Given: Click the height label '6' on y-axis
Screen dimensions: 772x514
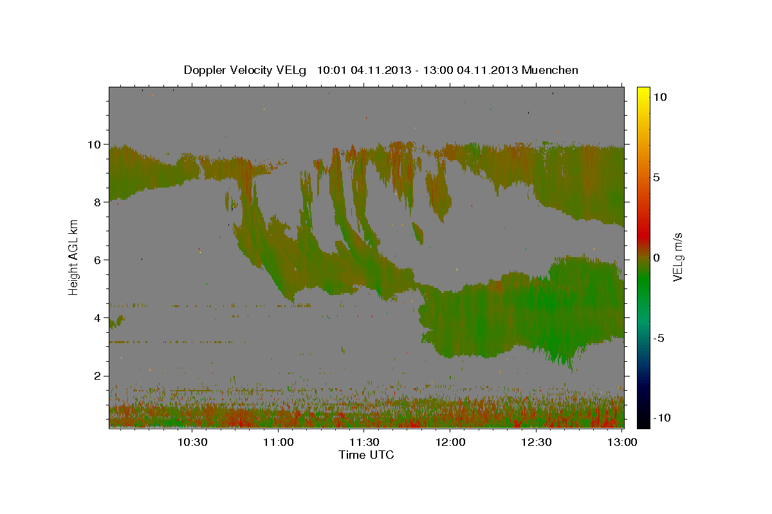Looking at the screenshot, I should tap(98, 260).
